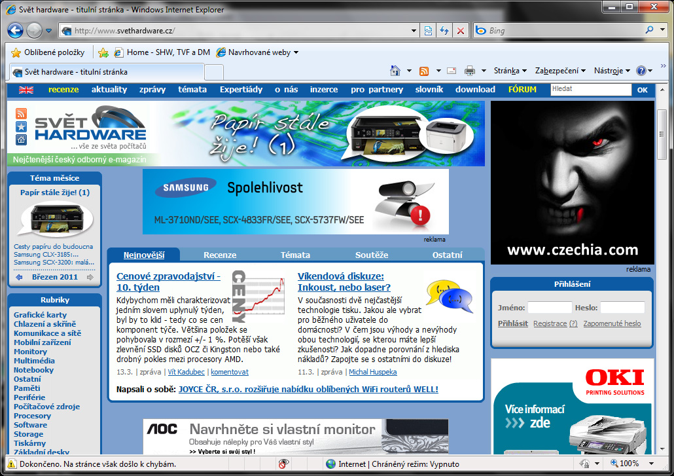Image resolution: width=674 pixels, height=476 pixels.
Task: Stop page loading with the red X icon
Action: tap(460, 30)
